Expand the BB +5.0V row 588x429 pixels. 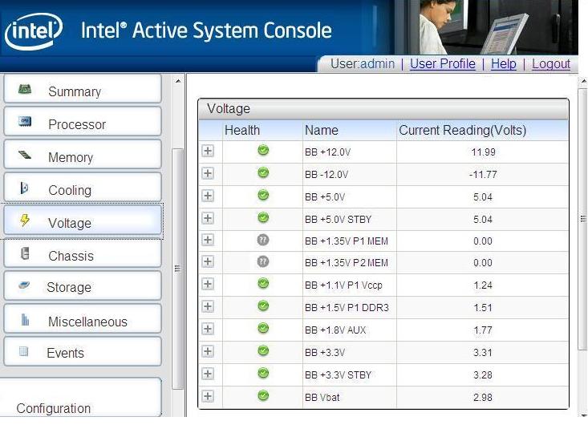[208, 196]
